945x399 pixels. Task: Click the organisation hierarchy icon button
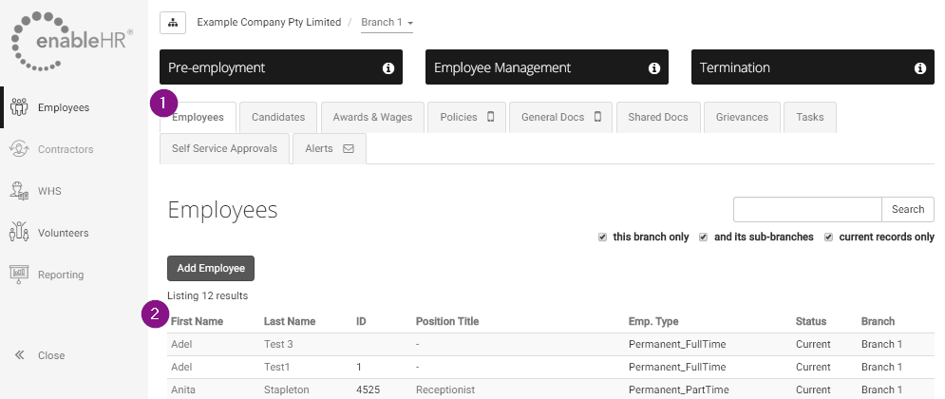coord(173,22)
